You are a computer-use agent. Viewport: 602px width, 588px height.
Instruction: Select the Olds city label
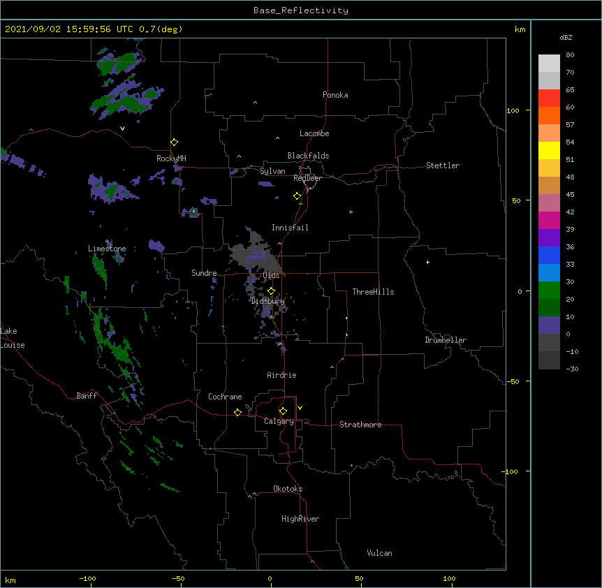[x=271, y=275]
